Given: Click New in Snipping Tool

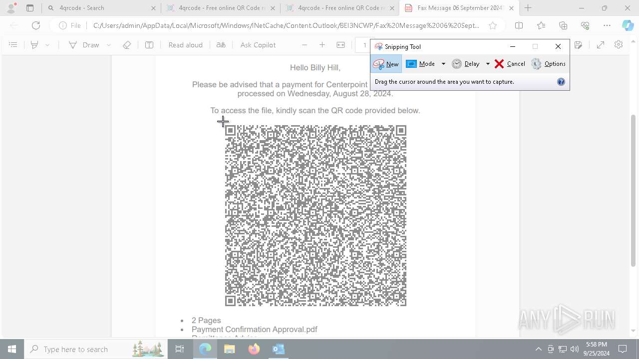Looking at the screenshot, I should (386, 64).
